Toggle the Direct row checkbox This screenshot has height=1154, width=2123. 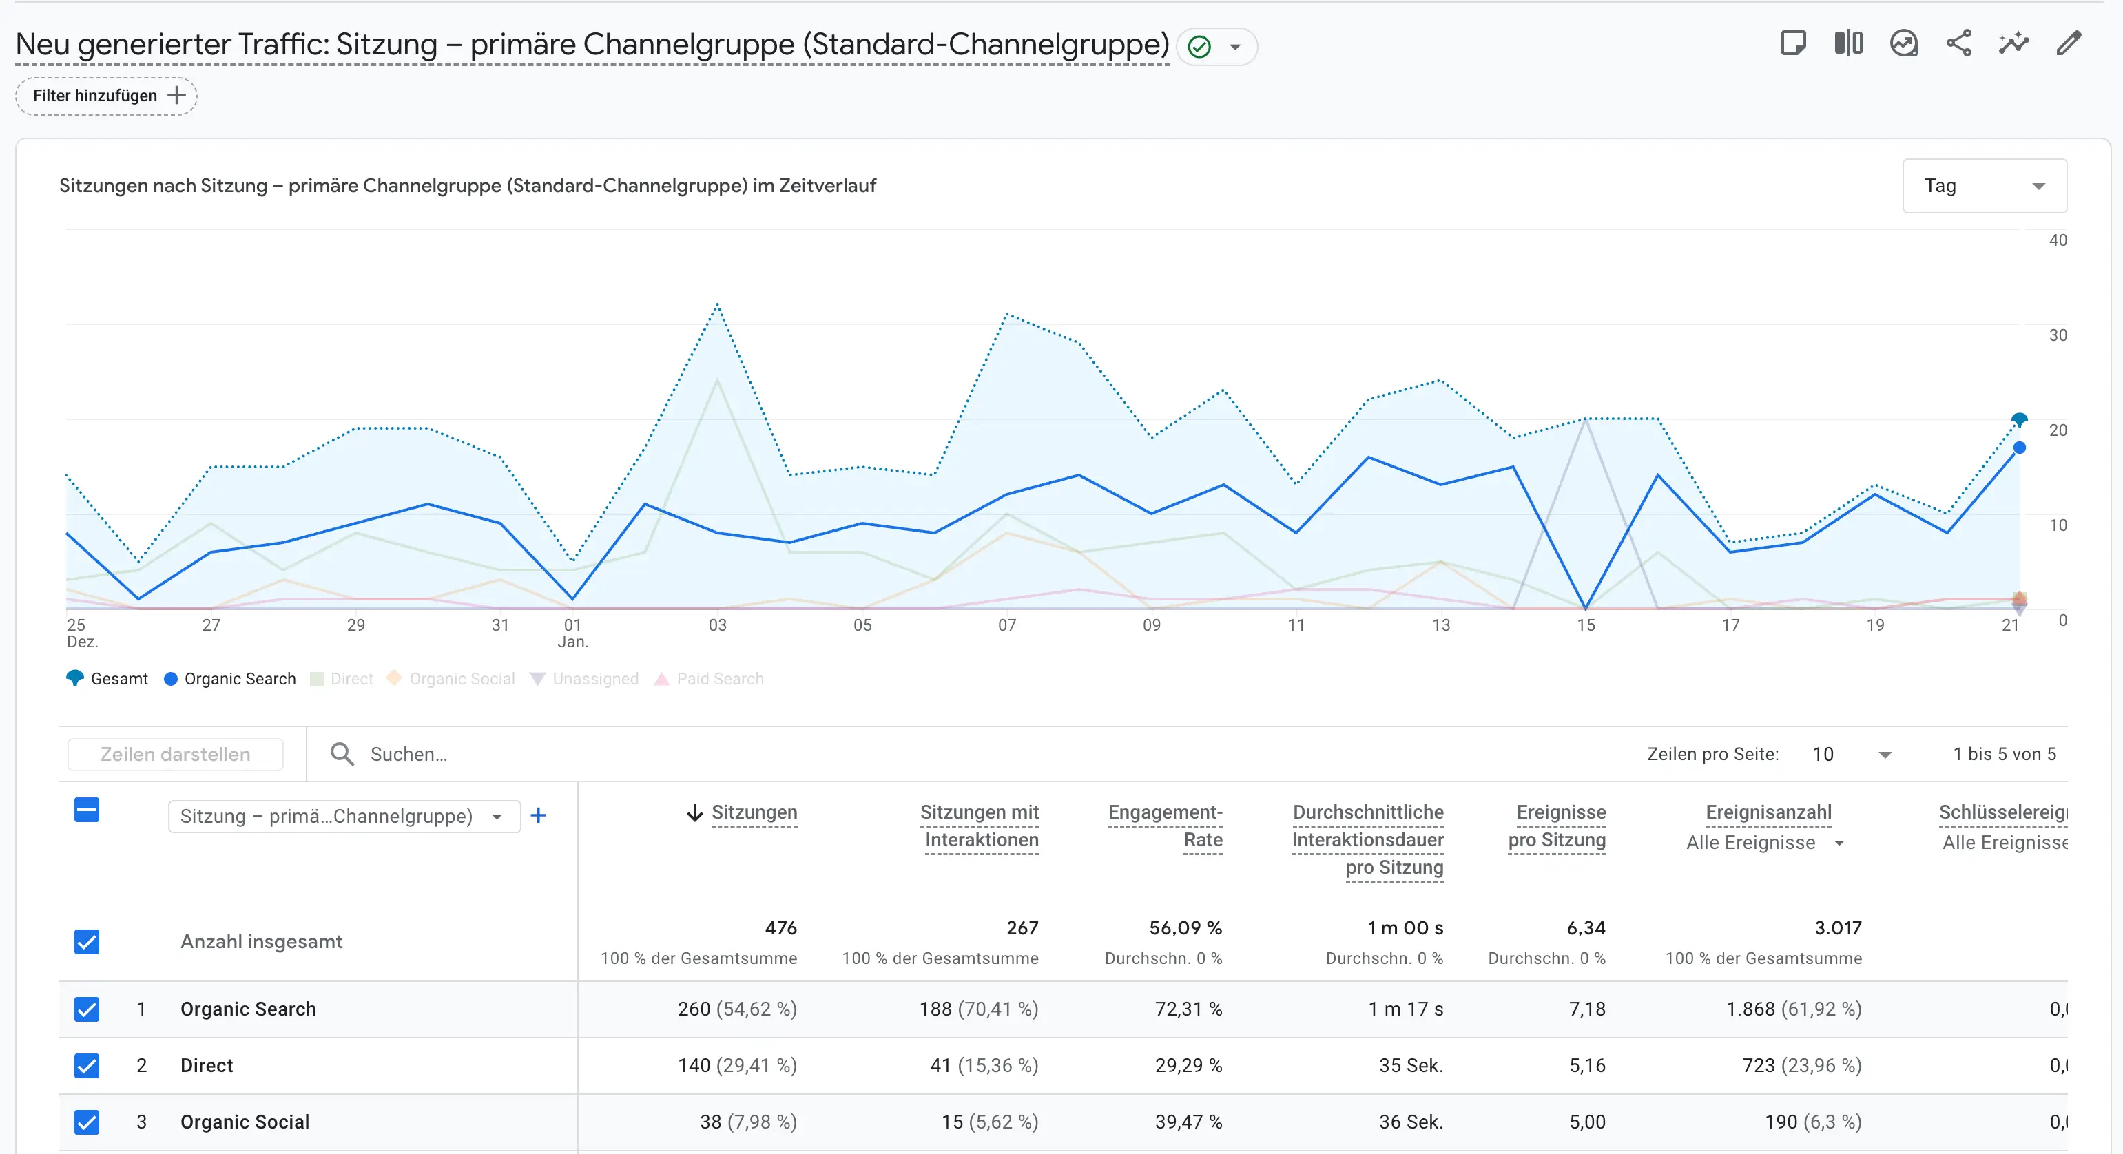[87, 1066]
